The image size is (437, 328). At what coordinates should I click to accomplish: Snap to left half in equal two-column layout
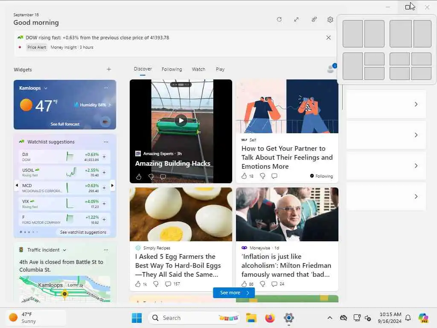[353, 34]
